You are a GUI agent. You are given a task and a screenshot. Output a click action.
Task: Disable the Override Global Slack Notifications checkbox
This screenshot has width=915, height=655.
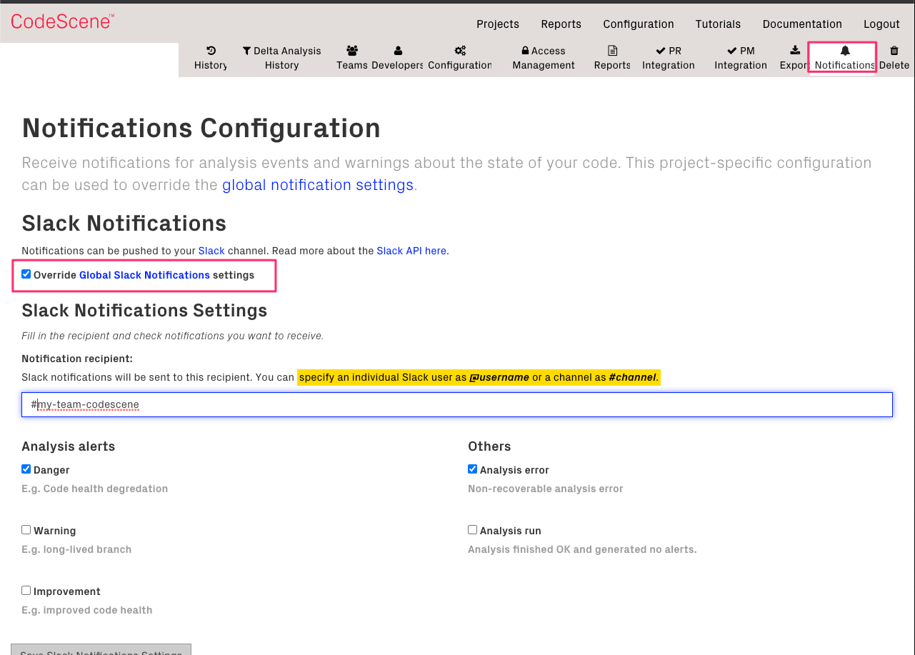pos(26,274)
